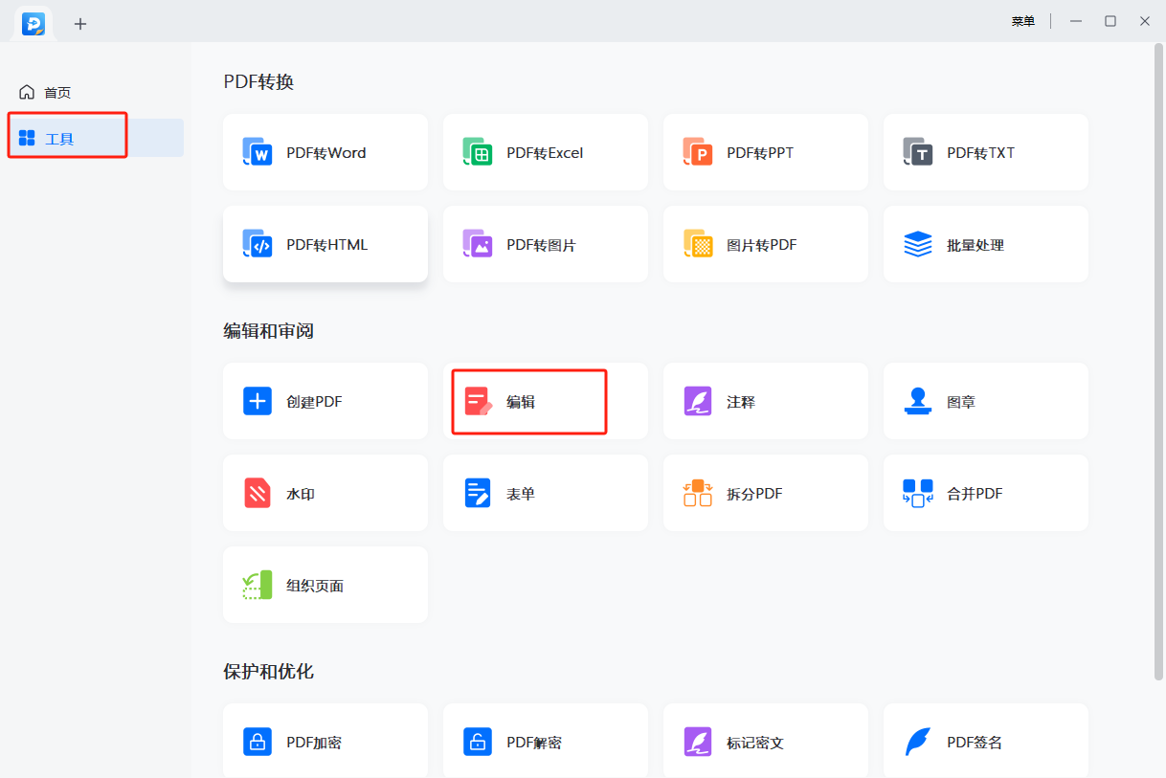Select the 图章 stamp tool
Viewport: 1166px width, 778px height.
pos(985,402)
